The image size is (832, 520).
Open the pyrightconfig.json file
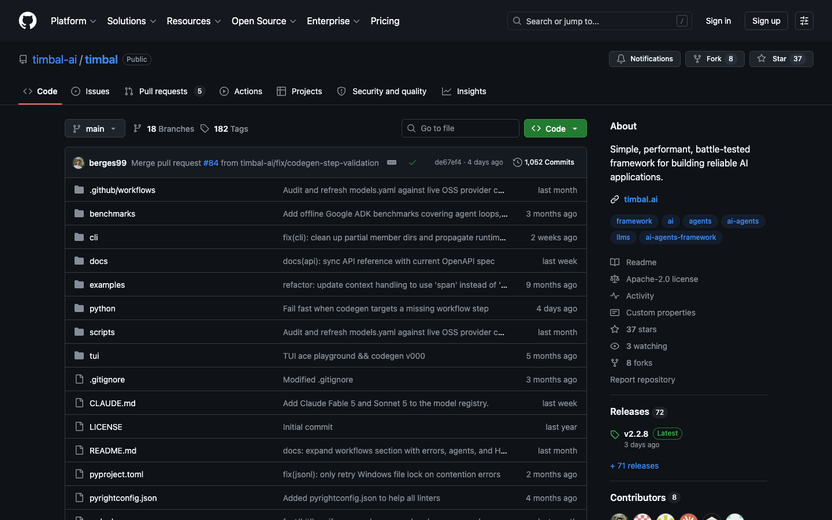coord(123,498)
